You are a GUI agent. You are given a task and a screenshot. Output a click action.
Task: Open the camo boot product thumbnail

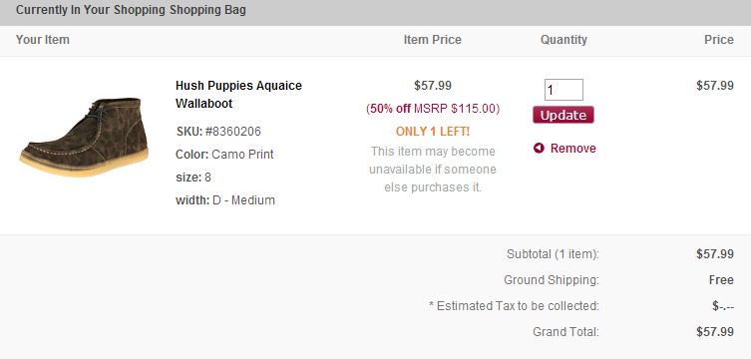85,138
